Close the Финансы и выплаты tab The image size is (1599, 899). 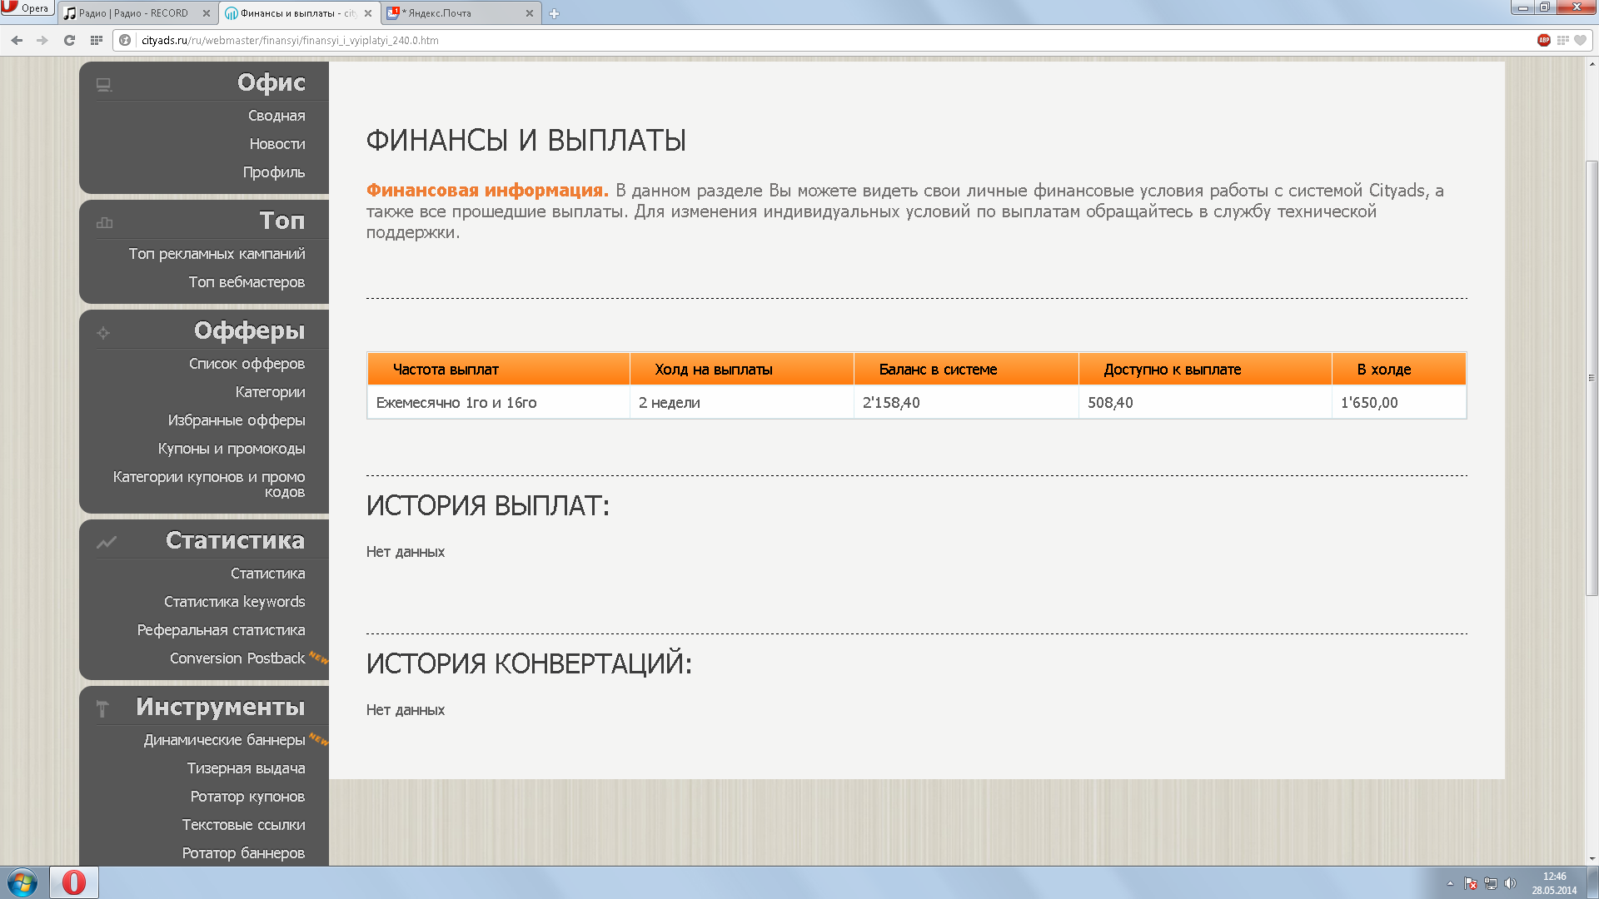[x=368, y=13]
